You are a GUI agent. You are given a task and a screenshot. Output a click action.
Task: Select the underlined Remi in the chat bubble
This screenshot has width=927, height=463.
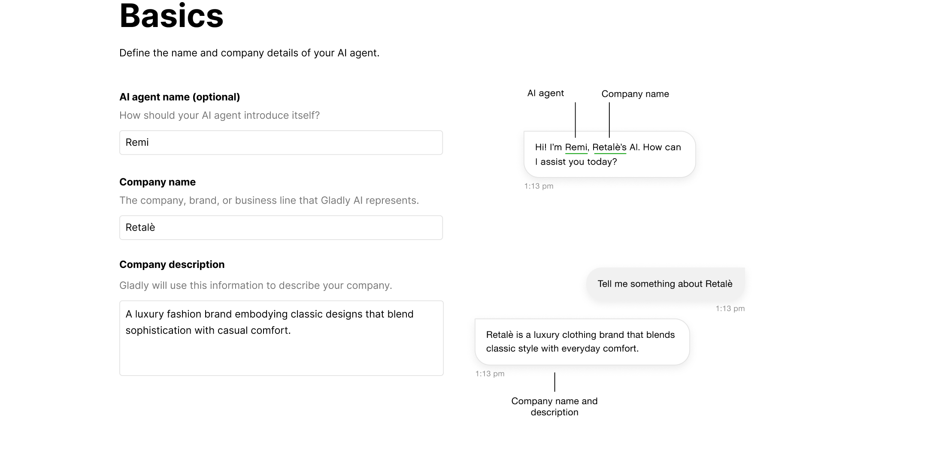[576, 147]
